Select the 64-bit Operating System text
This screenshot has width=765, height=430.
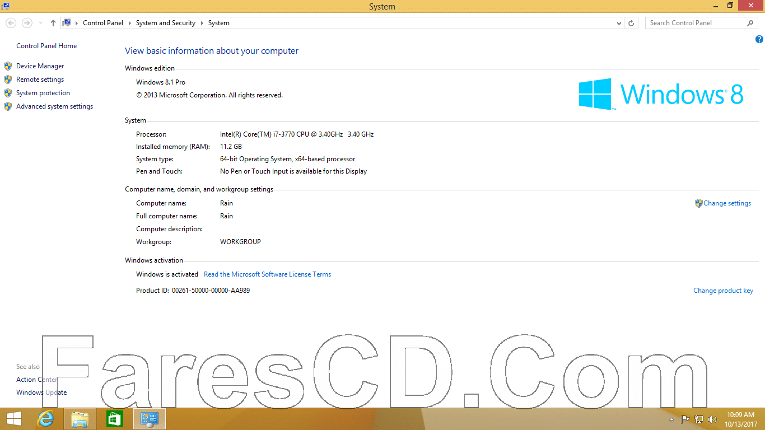(288, 159)
